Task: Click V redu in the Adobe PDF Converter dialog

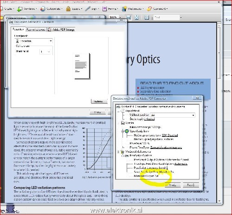Action: click(x=173, y=185)
